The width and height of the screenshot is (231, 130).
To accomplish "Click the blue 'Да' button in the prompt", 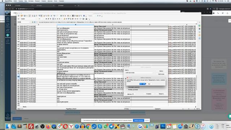I will [x=142, y=84].
